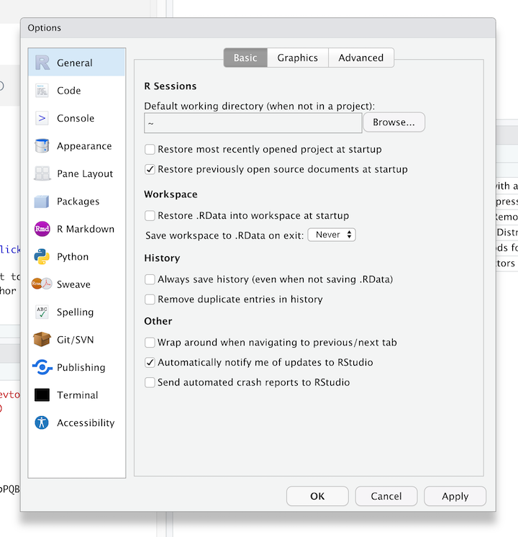Select the Accessibility figure icon

[42, 423]
